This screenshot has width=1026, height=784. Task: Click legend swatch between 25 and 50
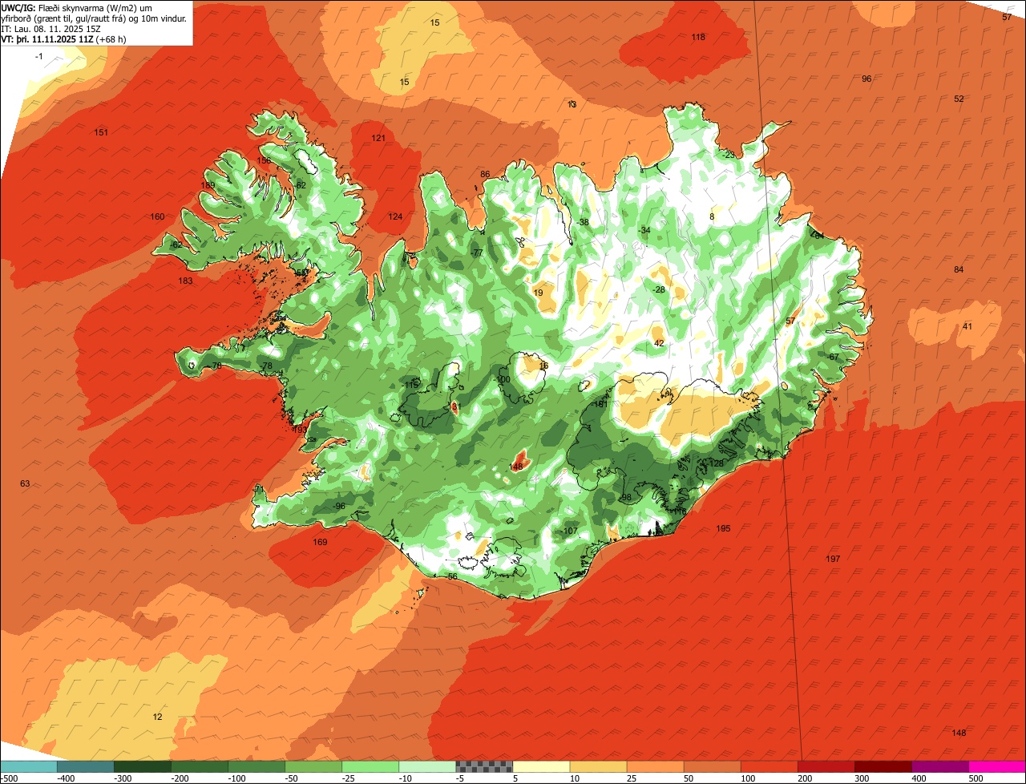click(655, 766)
